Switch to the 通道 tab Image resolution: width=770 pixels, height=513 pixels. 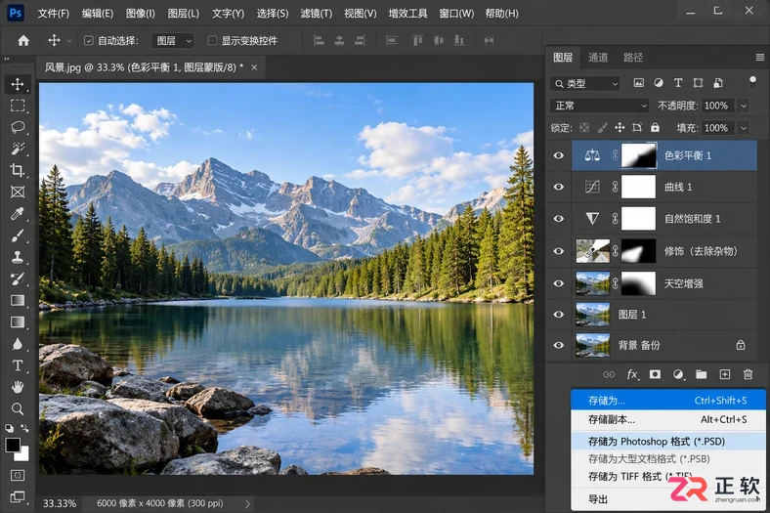pyautogui.click(x=598, y=58)
